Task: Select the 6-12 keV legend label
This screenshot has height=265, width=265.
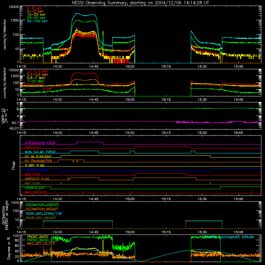Action: [35, 11]
